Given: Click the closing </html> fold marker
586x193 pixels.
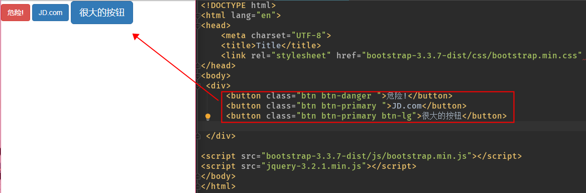Looking at the screenshot, I should (198, 186).
